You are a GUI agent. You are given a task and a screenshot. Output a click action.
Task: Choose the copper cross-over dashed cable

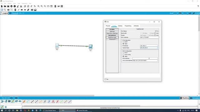coord(37,101)
